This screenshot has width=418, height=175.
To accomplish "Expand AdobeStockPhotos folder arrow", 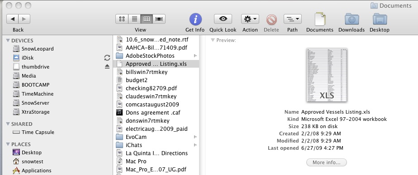I will 195,56.
